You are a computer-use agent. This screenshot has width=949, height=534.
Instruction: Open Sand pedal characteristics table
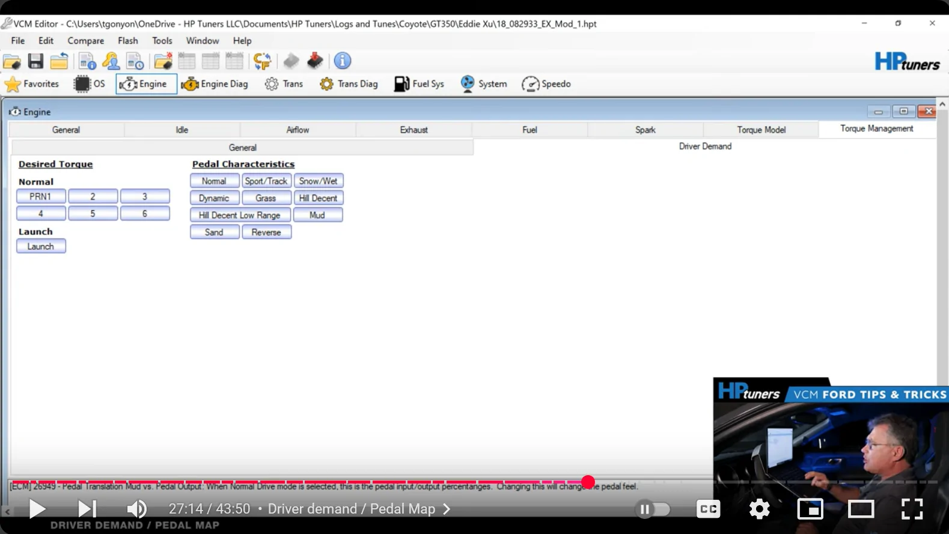(215, 232)
